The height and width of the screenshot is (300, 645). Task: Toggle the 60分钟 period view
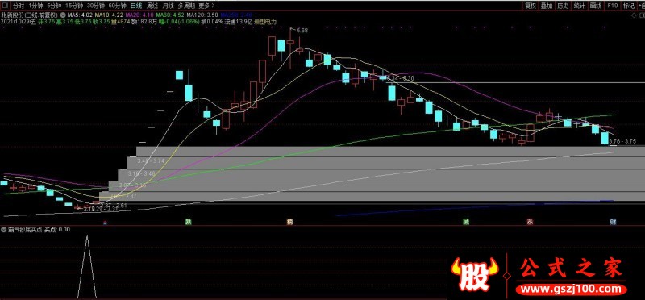[x=117, y=6]
